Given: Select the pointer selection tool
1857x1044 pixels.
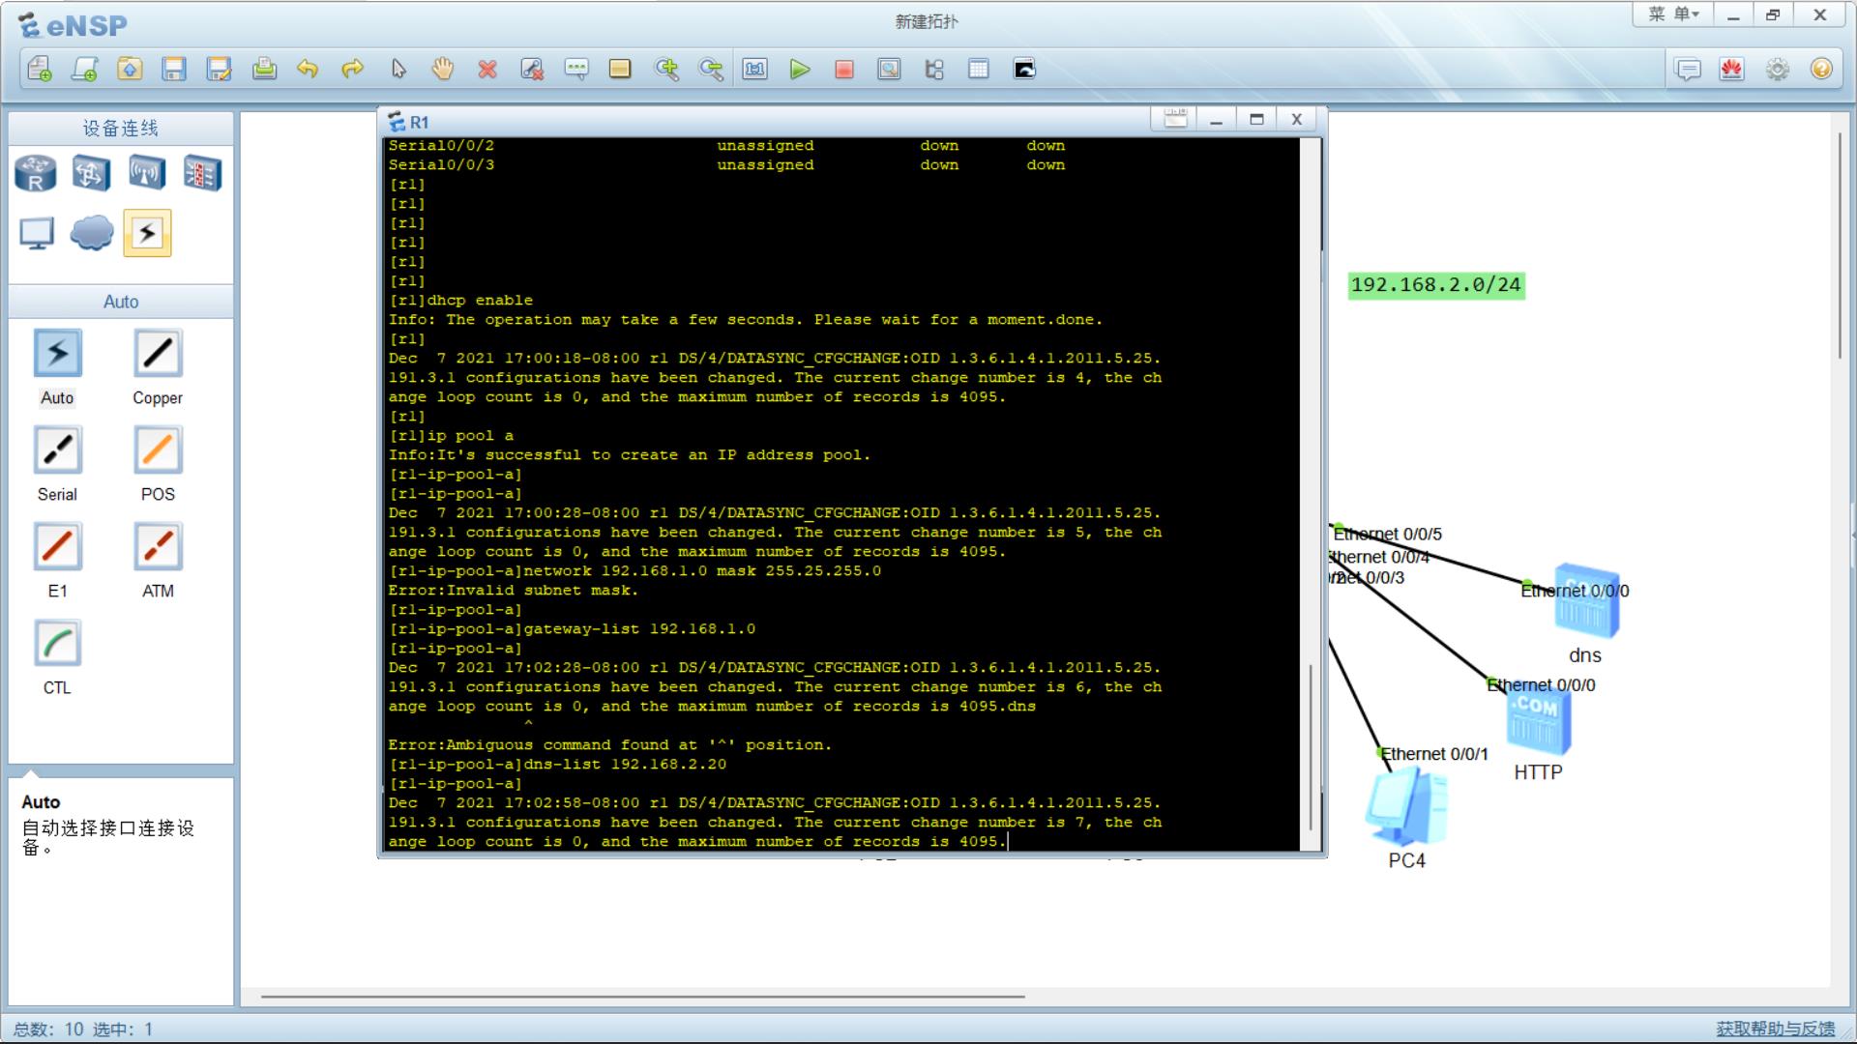Looking at the screenshot, I should [398, 69].
